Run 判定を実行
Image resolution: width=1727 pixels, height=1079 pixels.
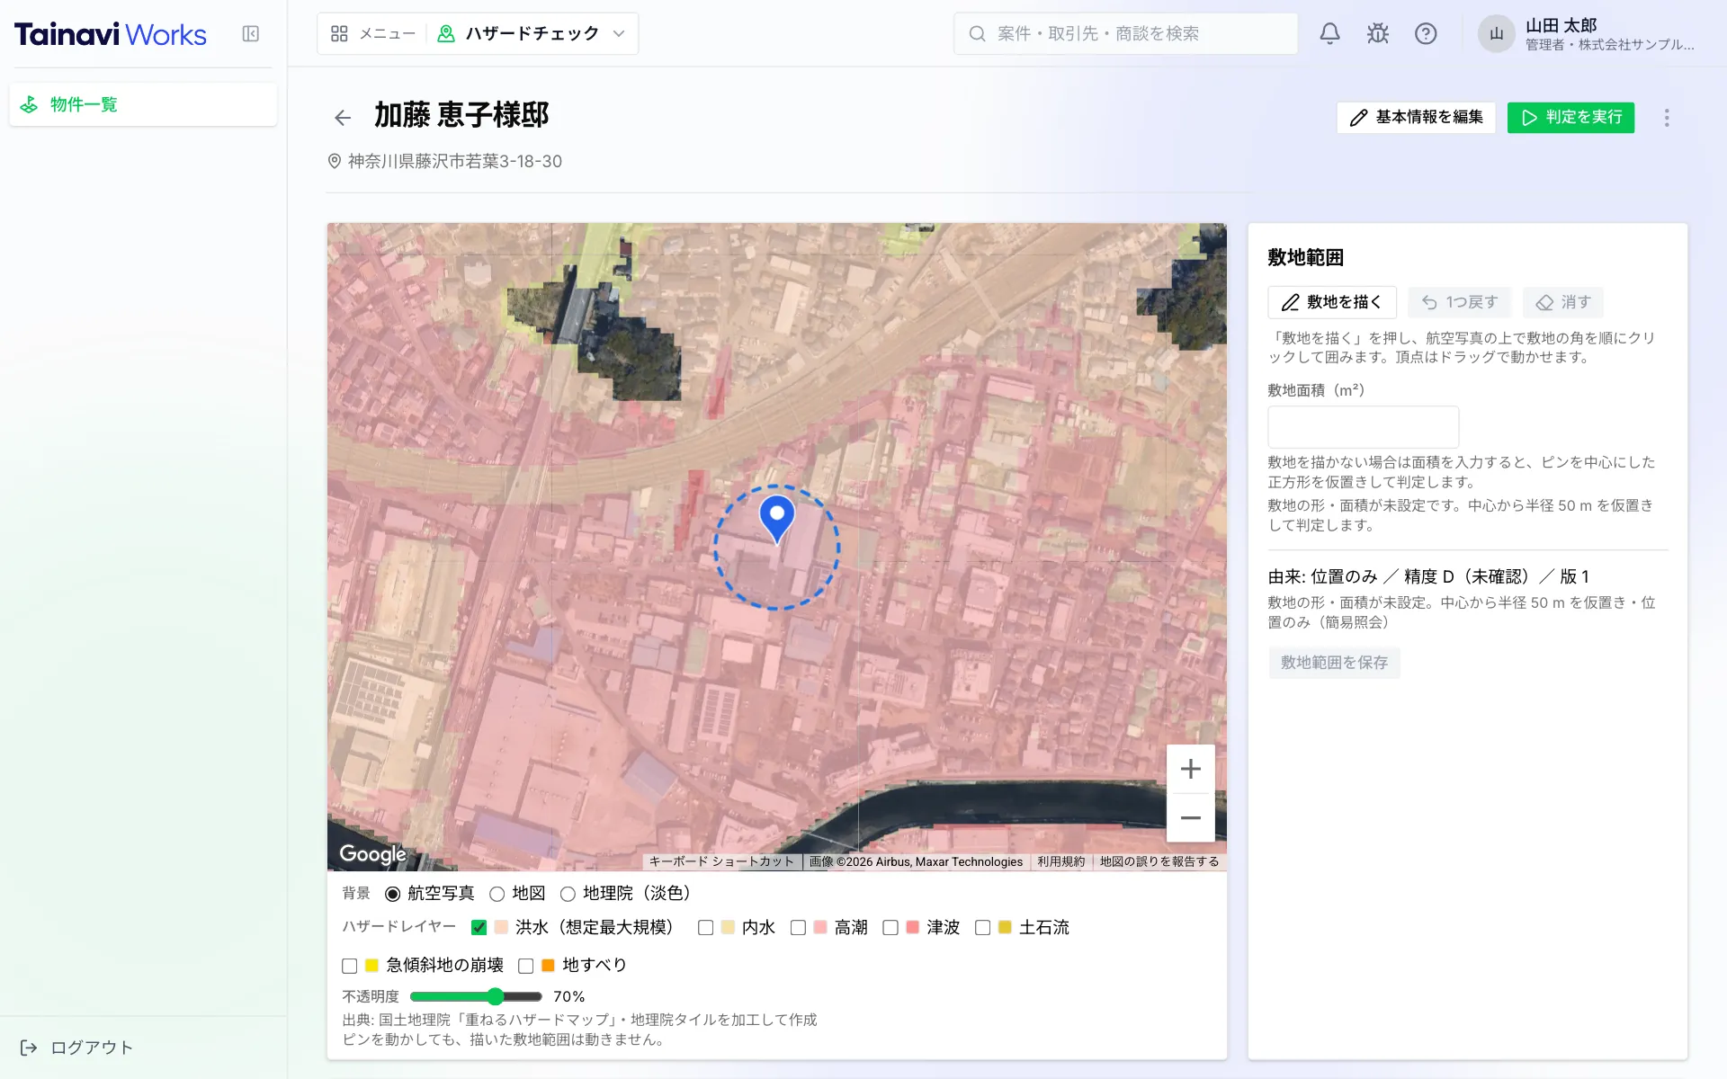(x=1570, y=118)
